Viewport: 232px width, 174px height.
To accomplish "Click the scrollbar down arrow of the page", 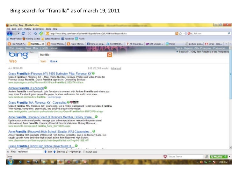I will click(x=230, y=147).
